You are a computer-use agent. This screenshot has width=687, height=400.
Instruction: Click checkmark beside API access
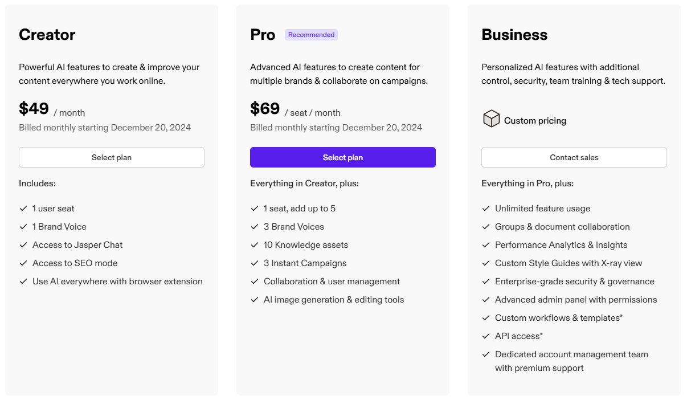[x=486, y=336]
